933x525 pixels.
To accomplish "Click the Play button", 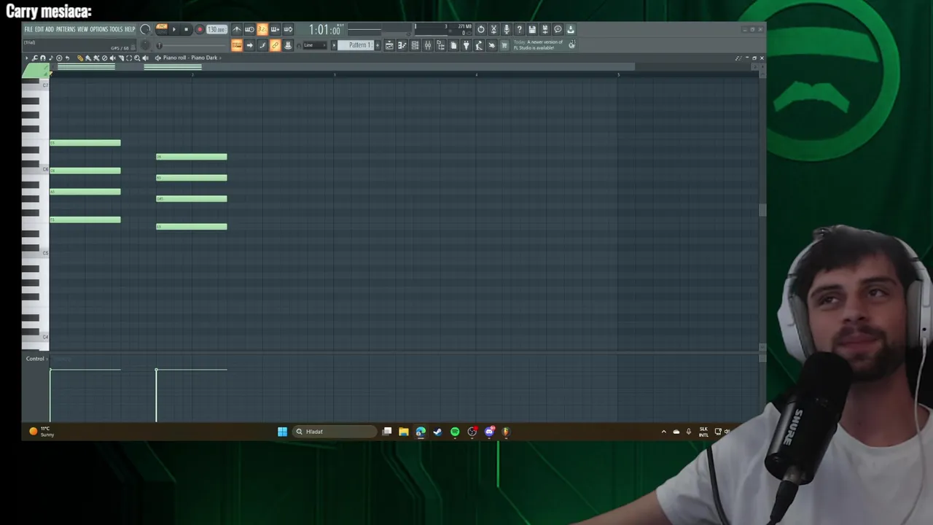I will pos(174,29).
